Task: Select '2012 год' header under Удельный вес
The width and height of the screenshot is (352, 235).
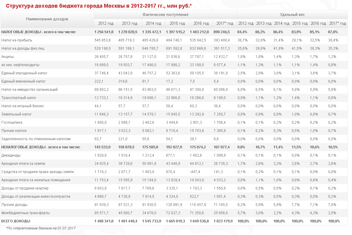Action: pyautogui.click(x=246, y=23)
